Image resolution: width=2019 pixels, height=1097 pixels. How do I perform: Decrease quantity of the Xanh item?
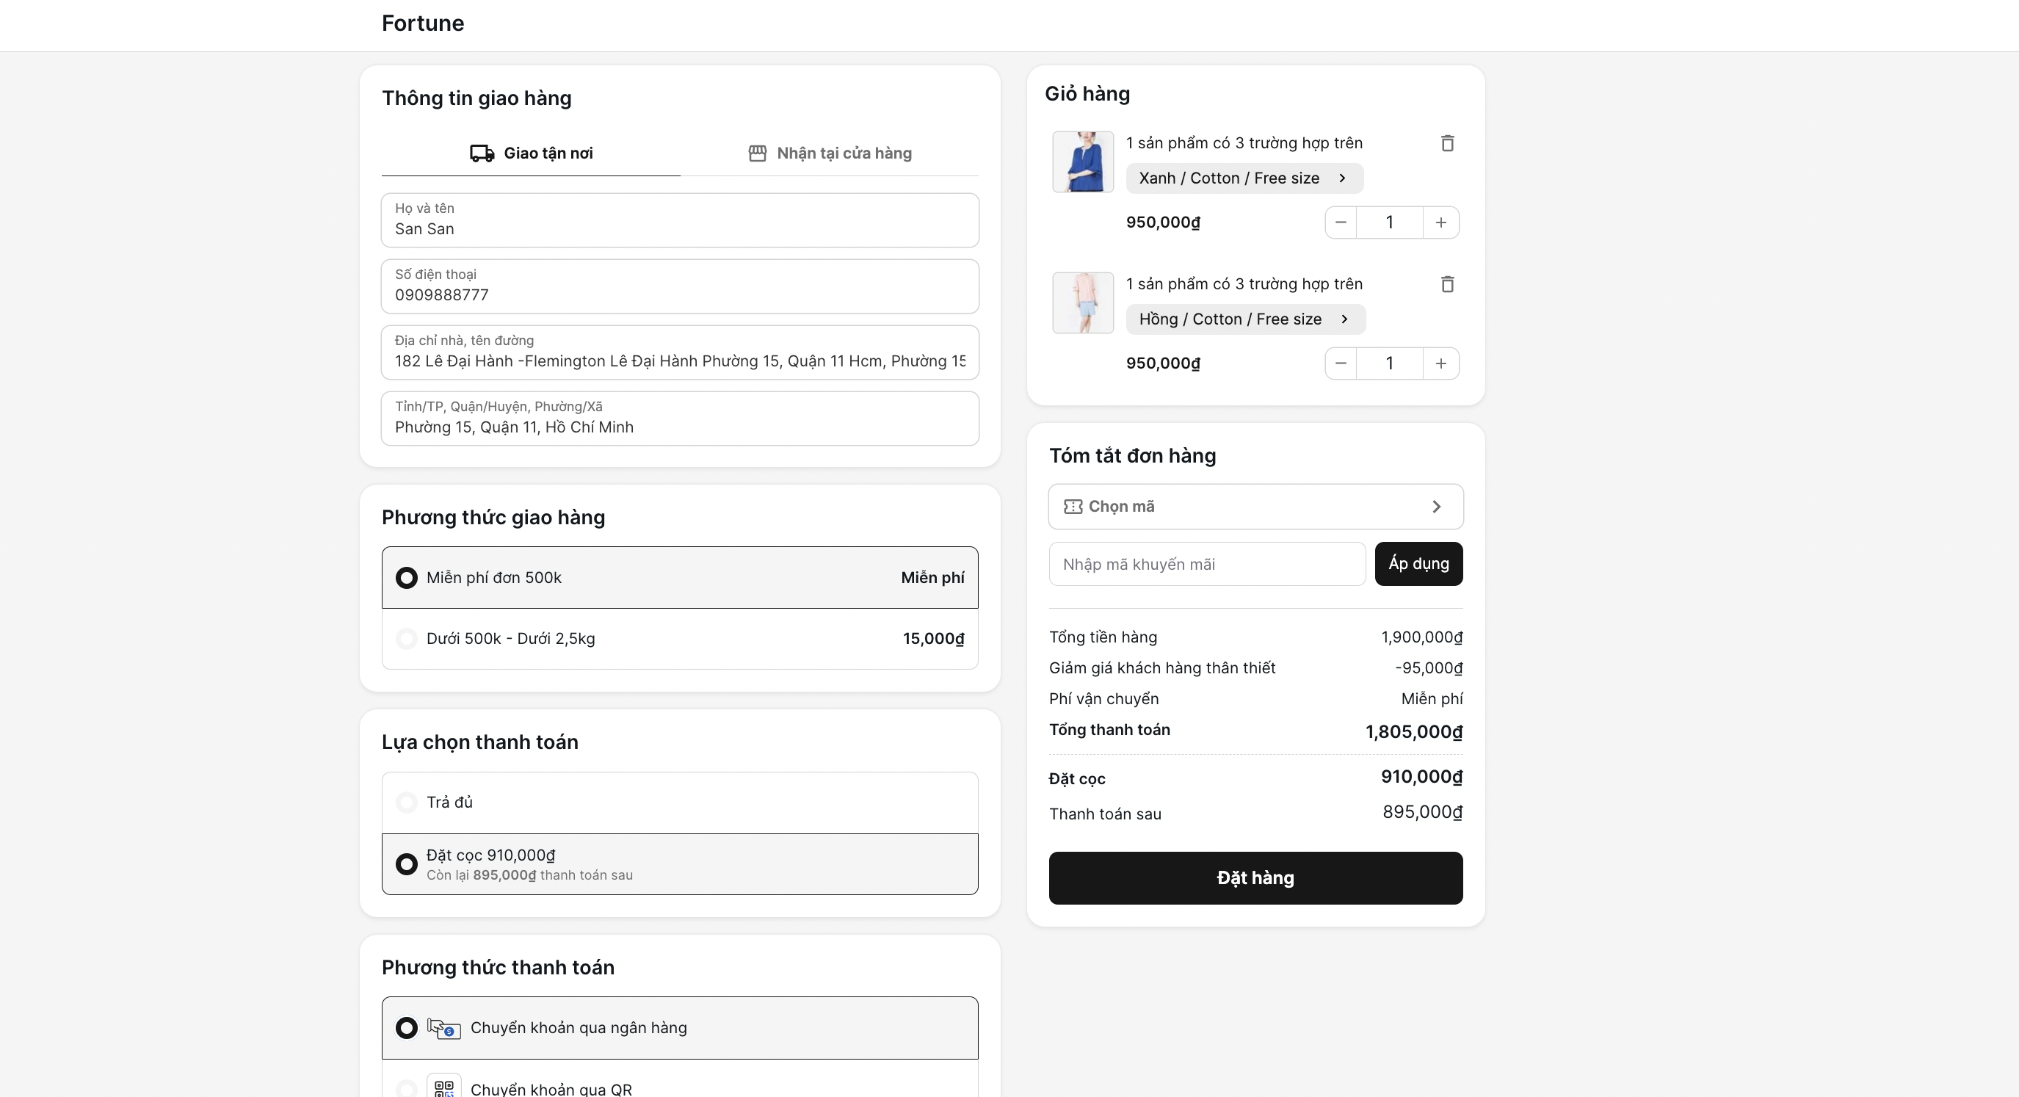(x=1341, y=222)
